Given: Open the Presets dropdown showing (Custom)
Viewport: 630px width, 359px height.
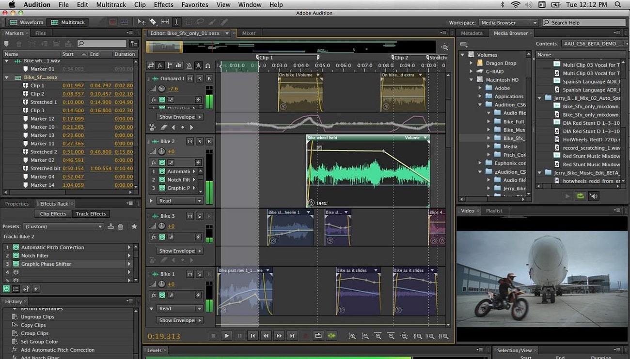Looking at the screenshot, I should click(63, 226).
